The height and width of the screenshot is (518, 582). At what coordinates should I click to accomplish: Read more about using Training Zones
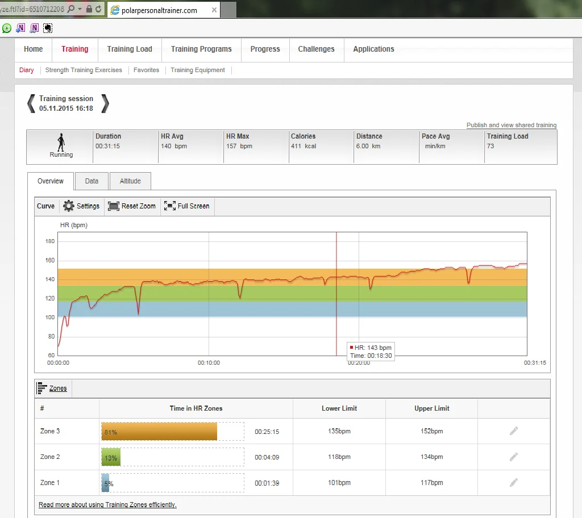tap(107, 504)
